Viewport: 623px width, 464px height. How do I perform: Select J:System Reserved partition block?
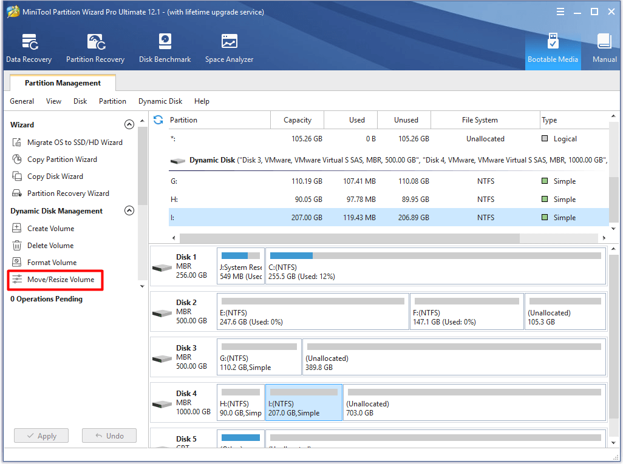click(241, 266)
